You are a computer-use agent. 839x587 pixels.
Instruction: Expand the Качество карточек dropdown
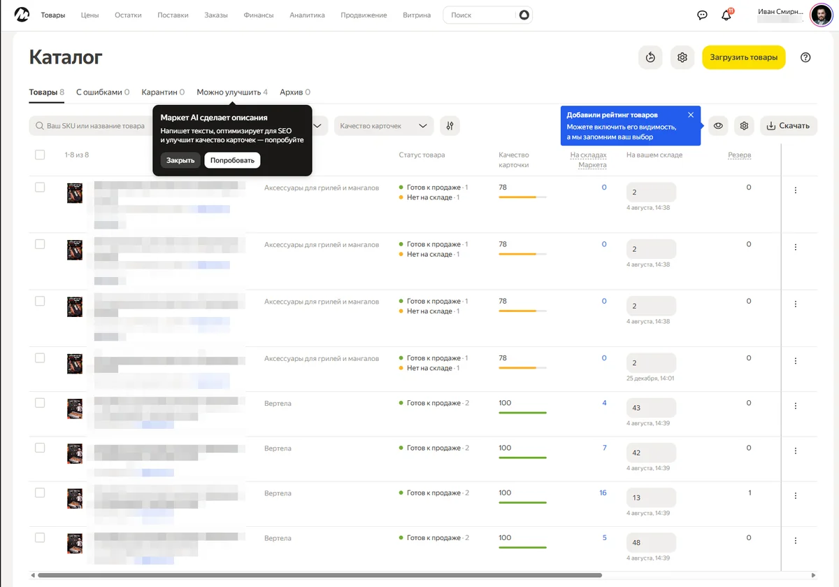[x=384, y=126]
